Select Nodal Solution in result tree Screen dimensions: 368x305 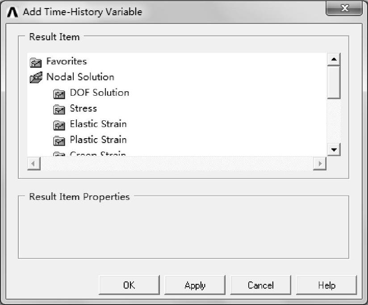tap(80, 77)
